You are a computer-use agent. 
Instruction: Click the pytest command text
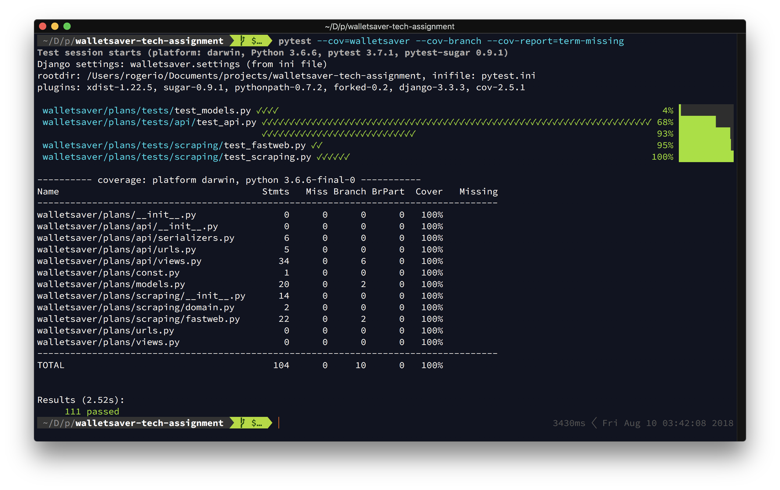pyautogui.click(x=294, y=41)
